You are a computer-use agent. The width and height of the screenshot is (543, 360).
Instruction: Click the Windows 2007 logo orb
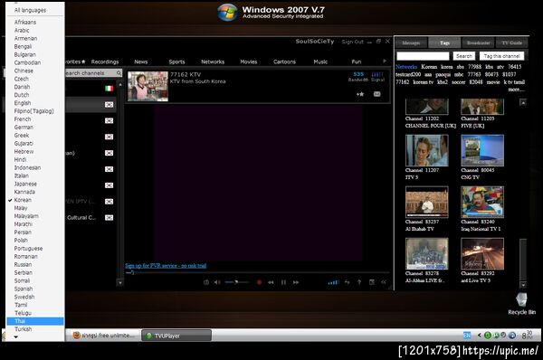point(227,12)
